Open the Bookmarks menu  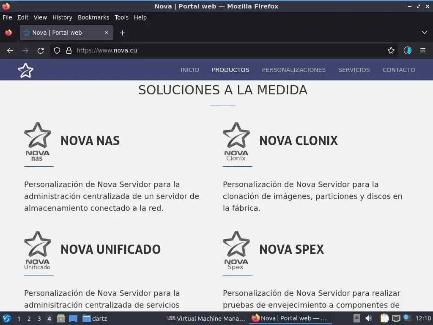(93, 17)
